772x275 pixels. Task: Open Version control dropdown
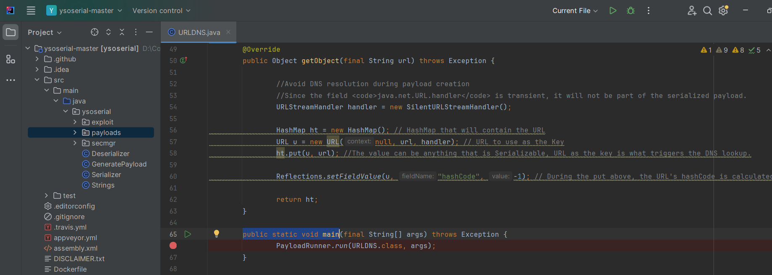[161, 11]
